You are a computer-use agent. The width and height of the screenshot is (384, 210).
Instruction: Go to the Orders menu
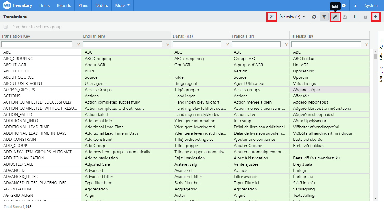[101, 5]
